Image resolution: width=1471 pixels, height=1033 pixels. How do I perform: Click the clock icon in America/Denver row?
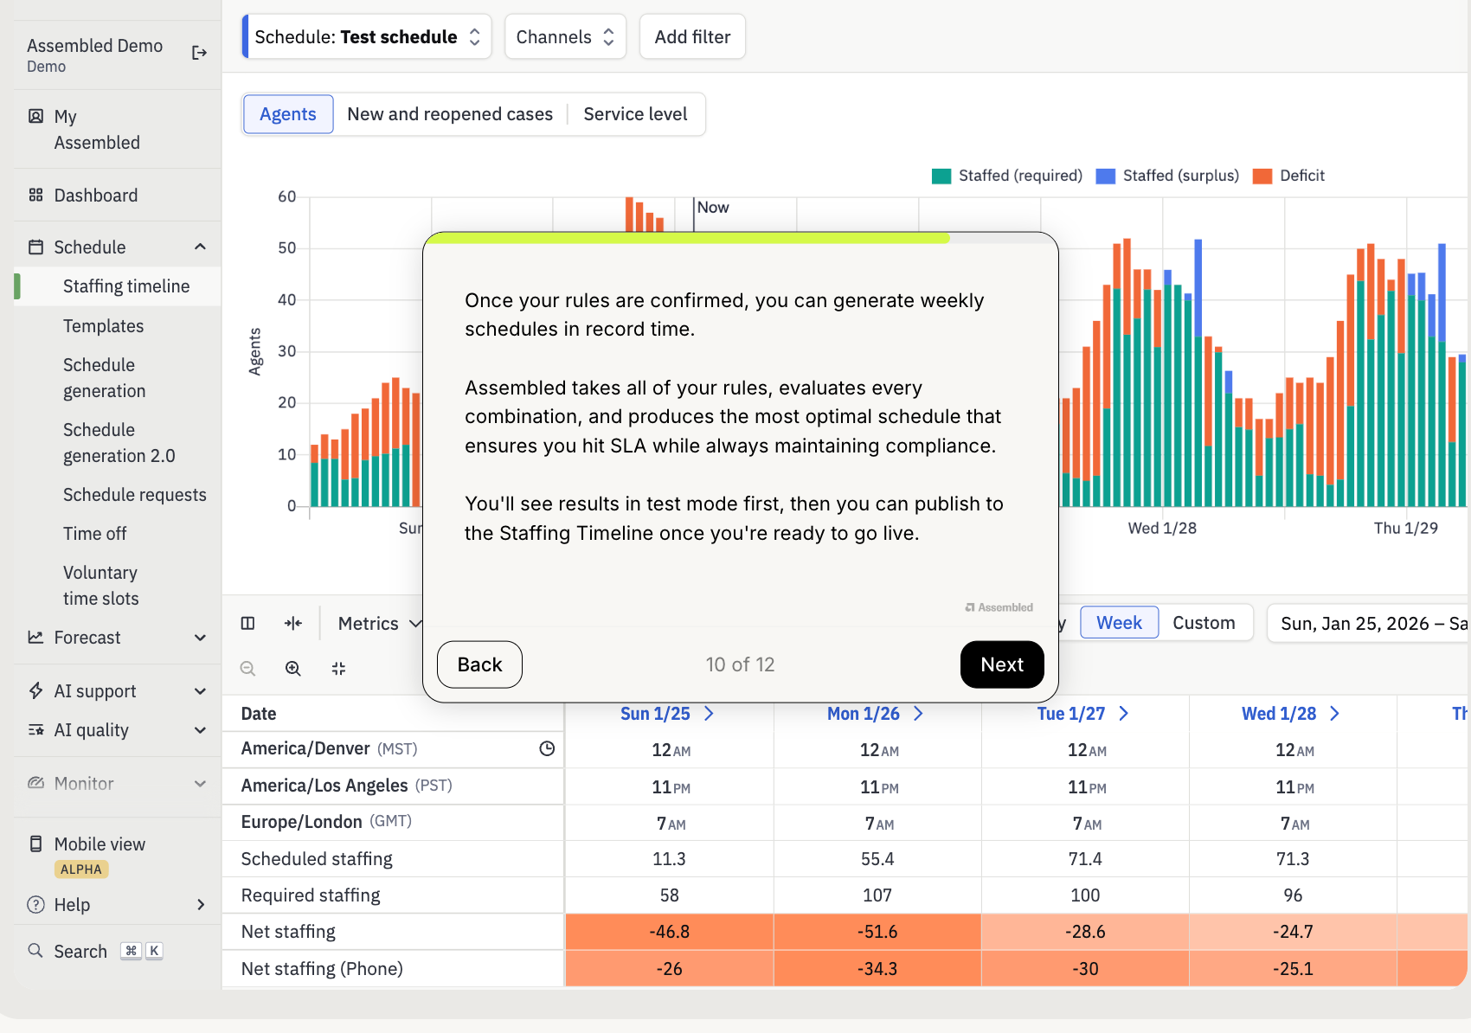(x=547, y=748)
